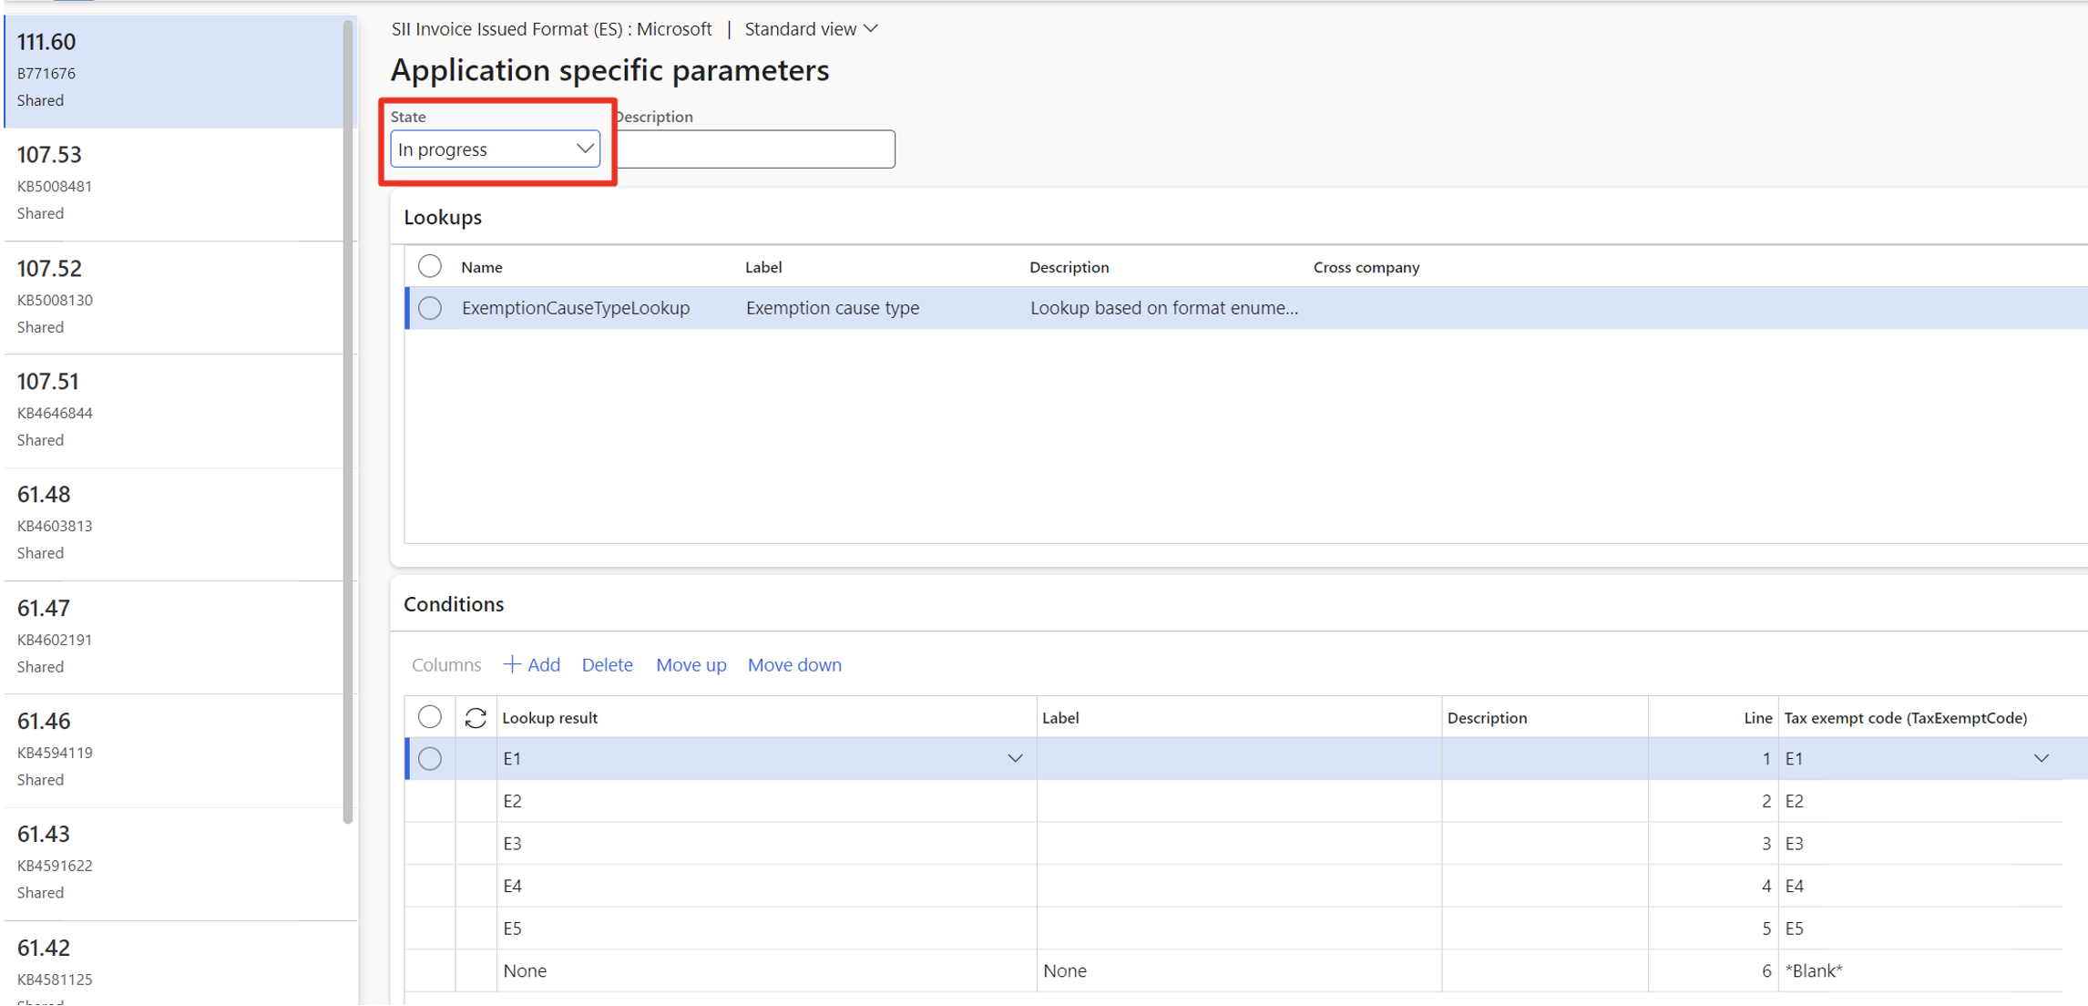Toggle select-all circle in Conditions grid
The width and height of the screenshot is (2088, 1006).
[430, 717]
